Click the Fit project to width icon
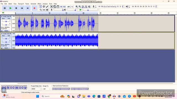Image resolution: width=177 pixels, height=99 pixels. (86, 7)
